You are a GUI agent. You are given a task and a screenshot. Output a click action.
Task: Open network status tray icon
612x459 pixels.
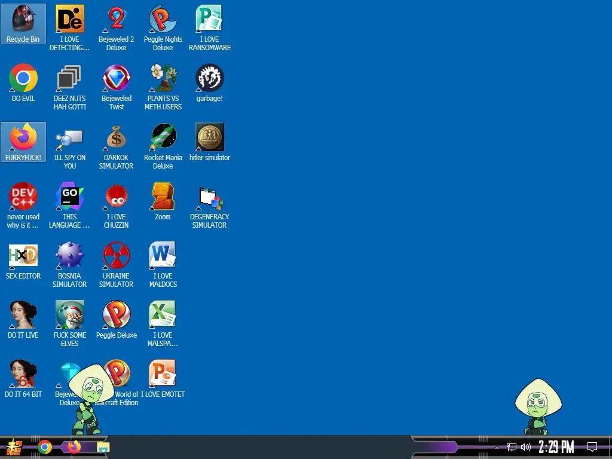click(x=512, y=447)
